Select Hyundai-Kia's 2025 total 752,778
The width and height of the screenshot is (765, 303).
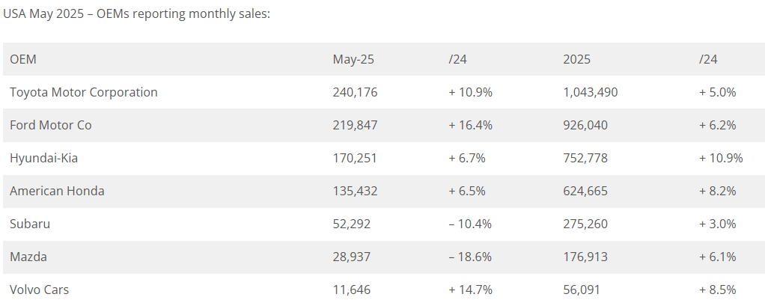[585, 158]
